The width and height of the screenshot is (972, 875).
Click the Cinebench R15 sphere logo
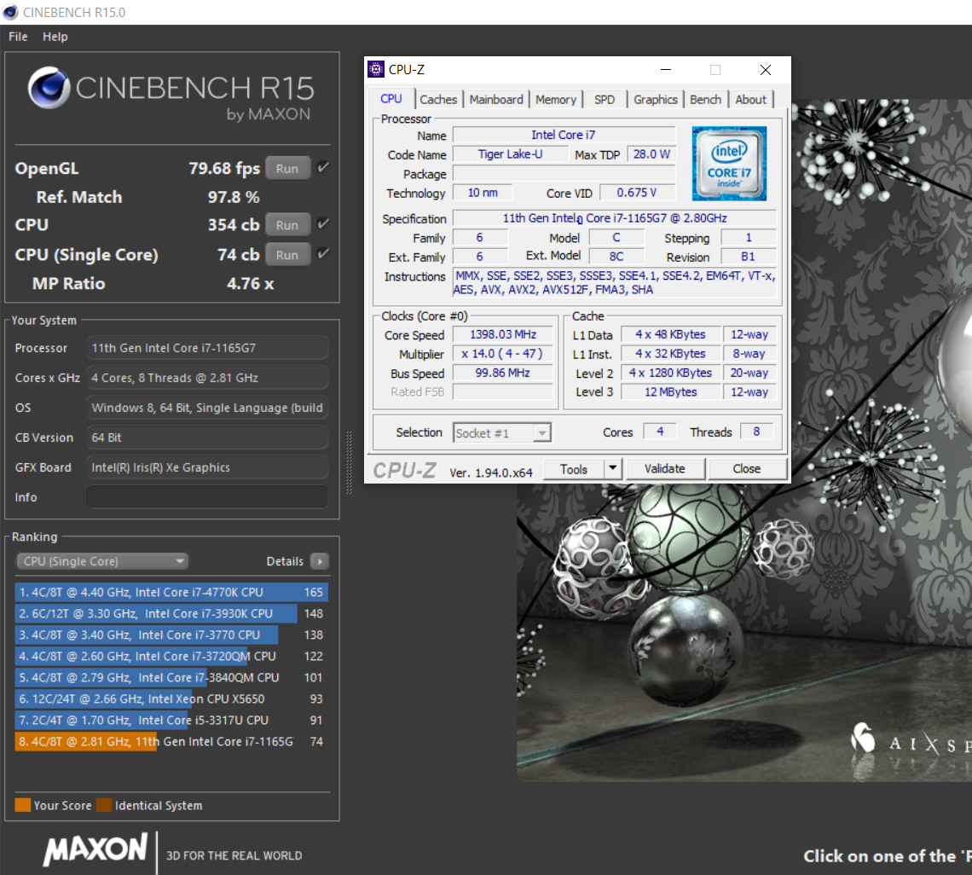click(x=49, y=88)
